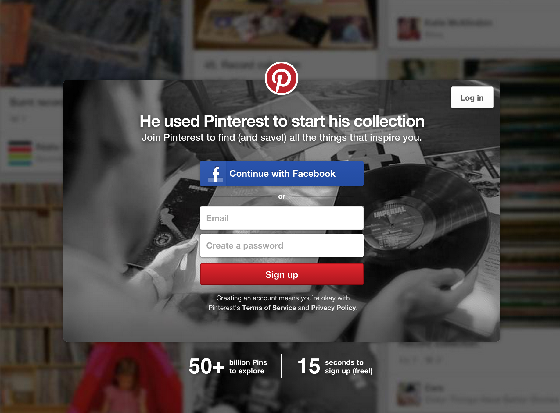Open the Terms of Service link

point(269,308)
